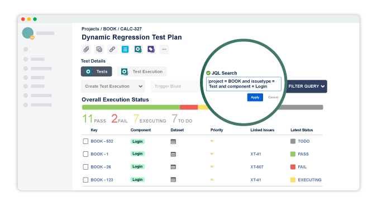This screenshot has width=377, height=206.
Task: Click red fail segment of status bar
Action: click(189, 107)
